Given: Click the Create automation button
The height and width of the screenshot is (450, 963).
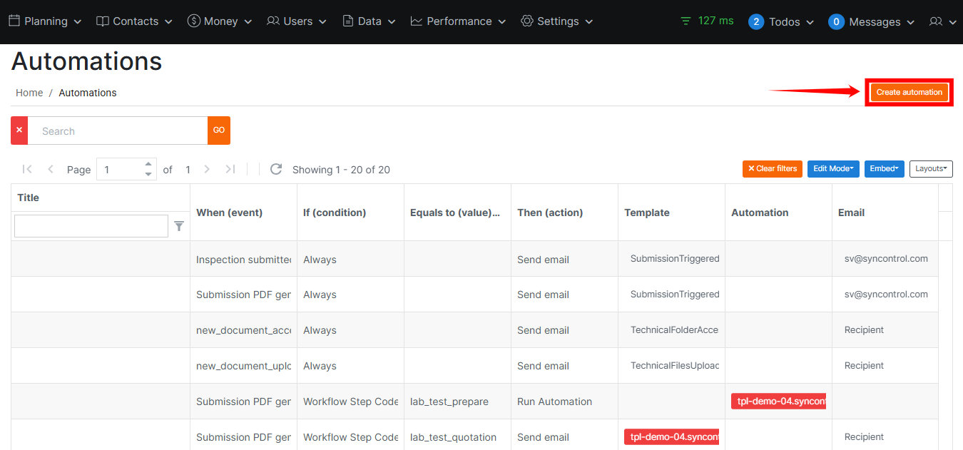Looking at the screenshot, I should tap(909, 92).
